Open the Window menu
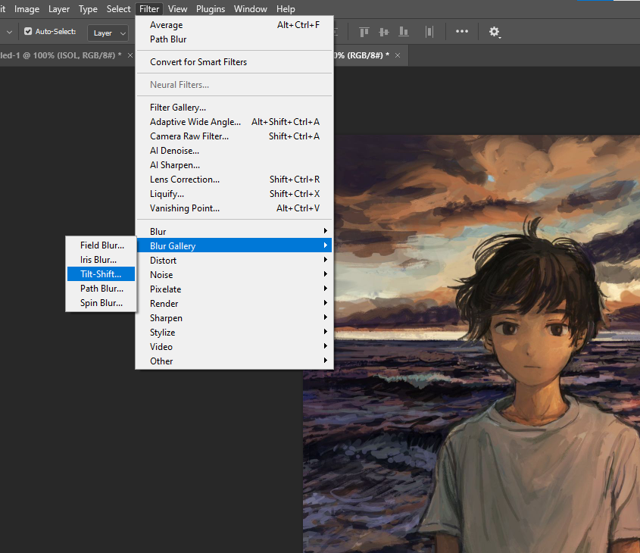Image resolution: width=640 pixels, height=553 pixels. click(x=250, y=9)
